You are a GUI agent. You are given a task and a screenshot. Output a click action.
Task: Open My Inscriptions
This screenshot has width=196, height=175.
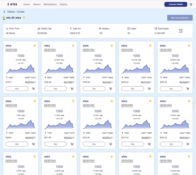coord(180,18)
